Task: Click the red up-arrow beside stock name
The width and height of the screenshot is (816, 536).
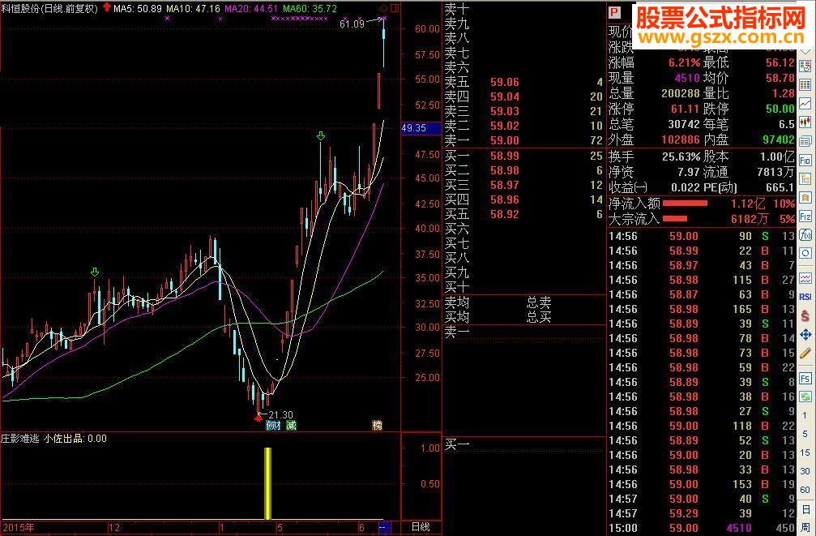Action: click(x=107, y=7)
